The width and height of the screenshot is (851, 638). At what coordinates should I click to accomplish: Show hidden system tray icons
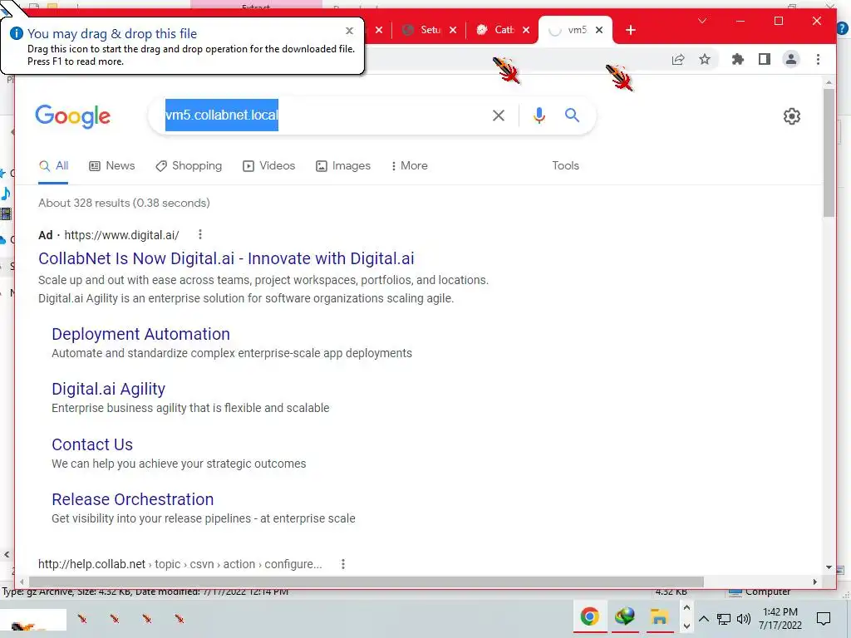[x=704, y=619]
